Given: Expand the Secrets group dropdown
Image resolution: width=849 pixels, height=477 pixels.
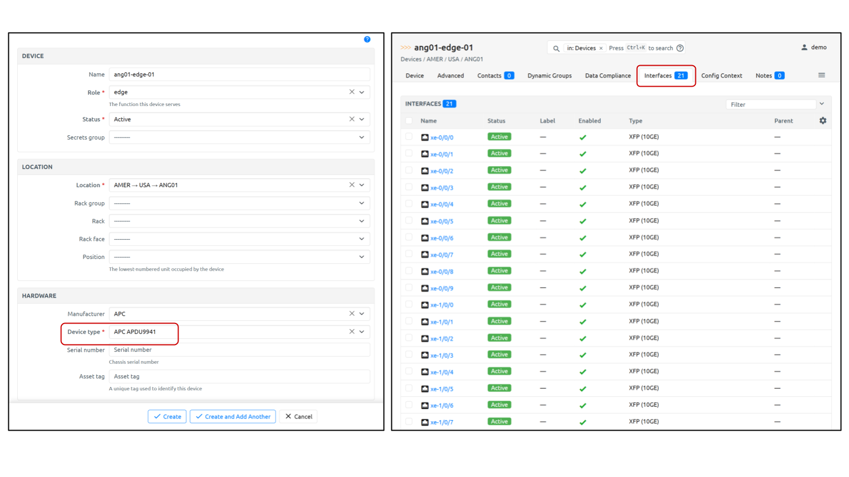Looking at the screenshot, I should coord(361,137).
